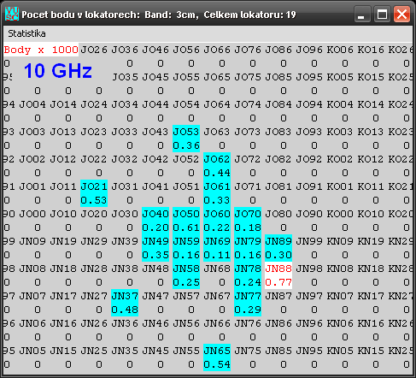
Task: Click the JO21 cell showing 0.53
Action: pos(94,193)
